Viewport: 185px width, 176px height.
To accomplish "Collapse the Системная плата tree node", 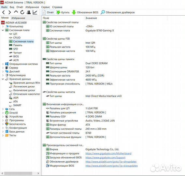I will point(3,30).
